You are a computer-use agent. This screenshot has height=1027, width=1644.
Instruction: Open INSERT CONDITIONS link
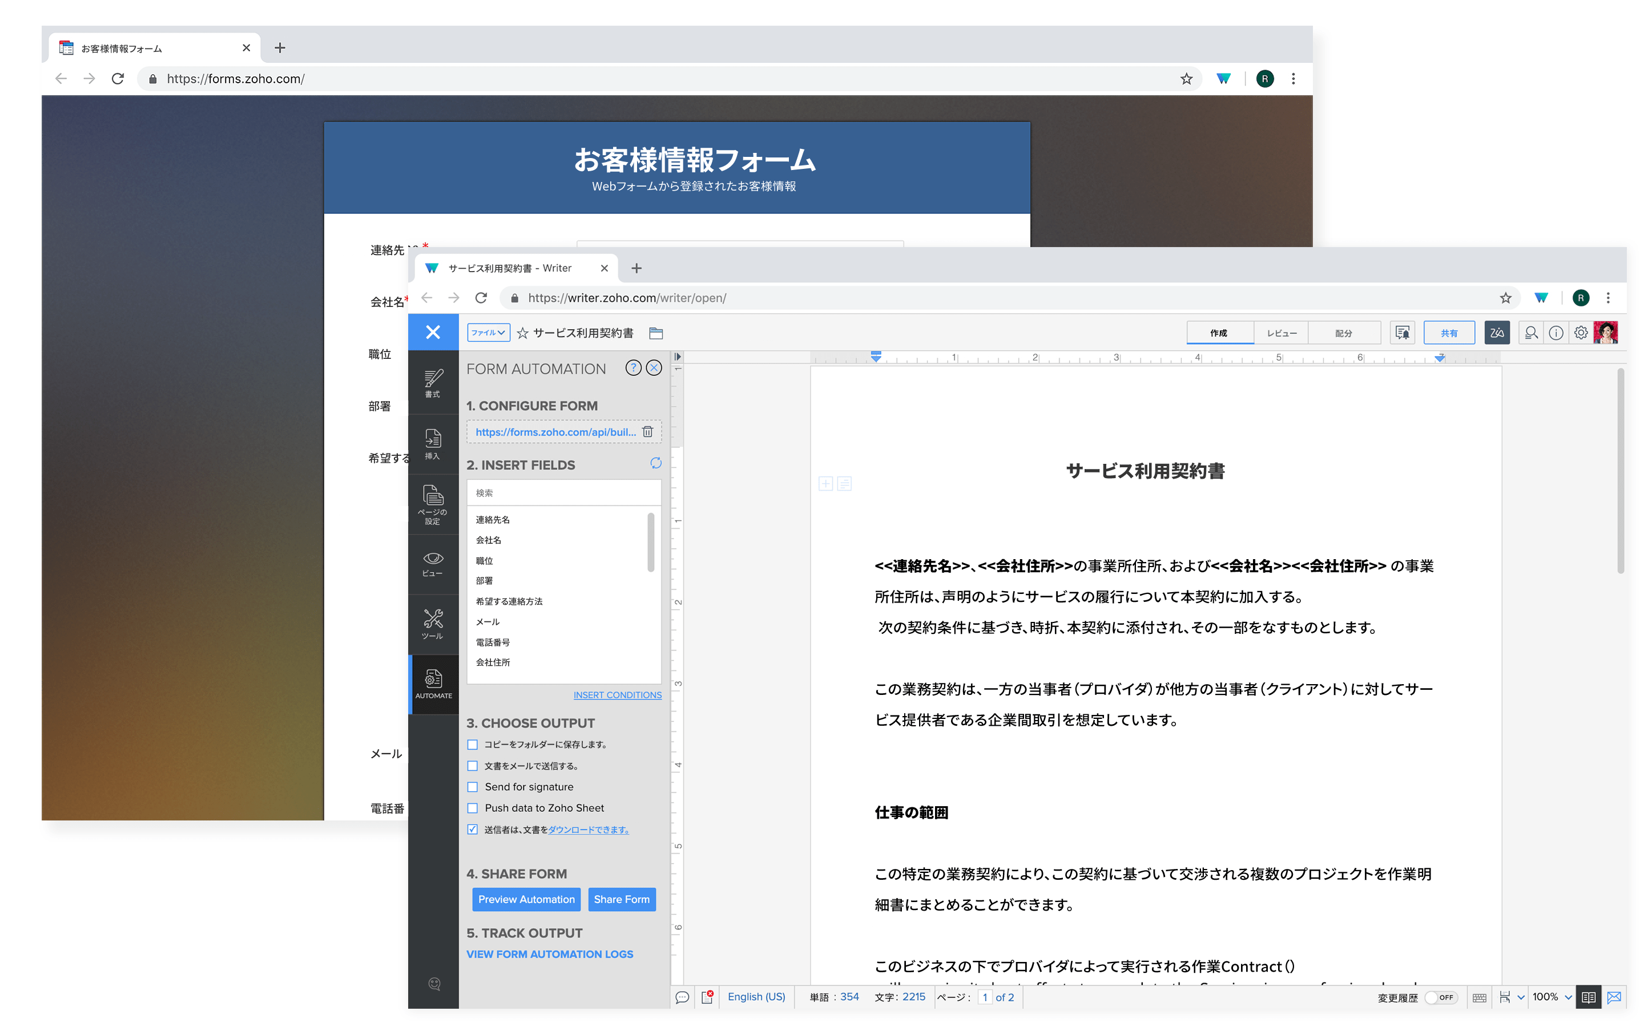point(617,695)
